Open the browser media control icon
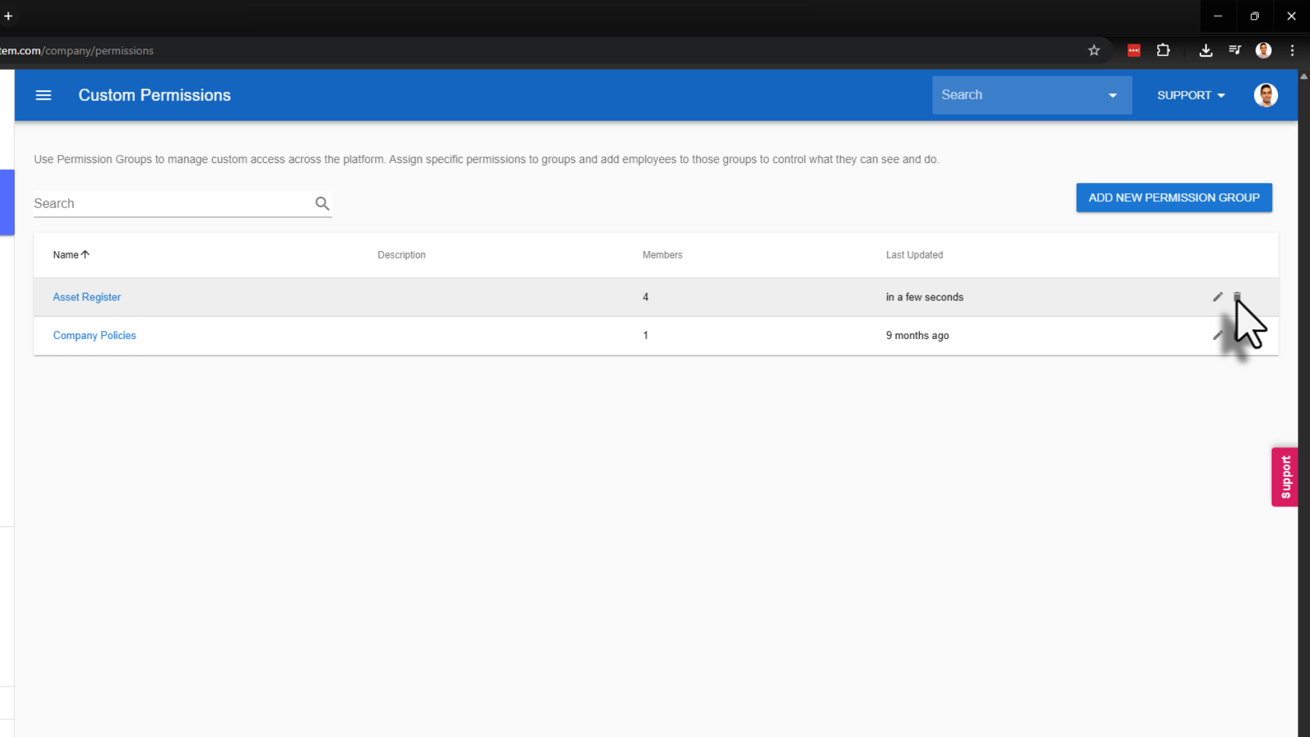 pos(1234,50)
